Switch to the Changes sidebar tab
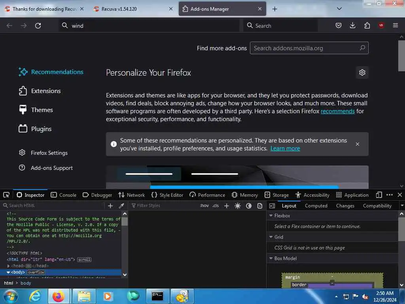Image resolution: width=405 pixels, height=304 pixels. tap(345, 206)
